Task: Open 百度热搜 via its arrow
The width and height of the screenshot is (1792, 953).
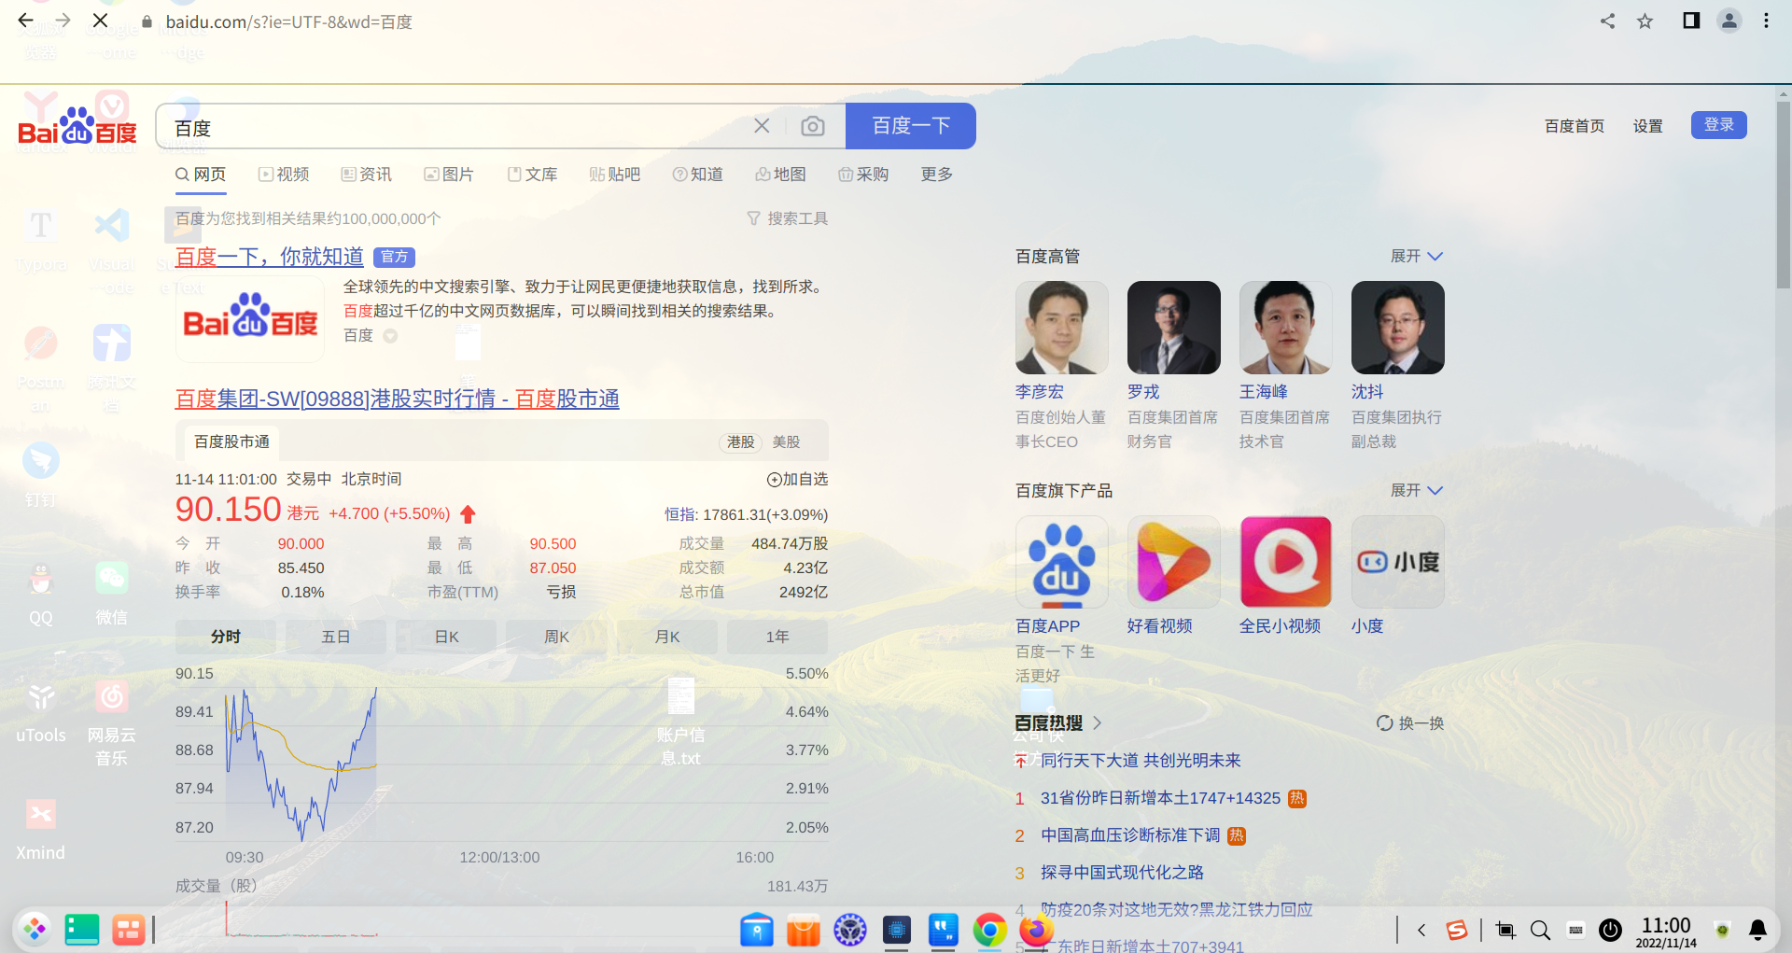Action: (1098, 723)
